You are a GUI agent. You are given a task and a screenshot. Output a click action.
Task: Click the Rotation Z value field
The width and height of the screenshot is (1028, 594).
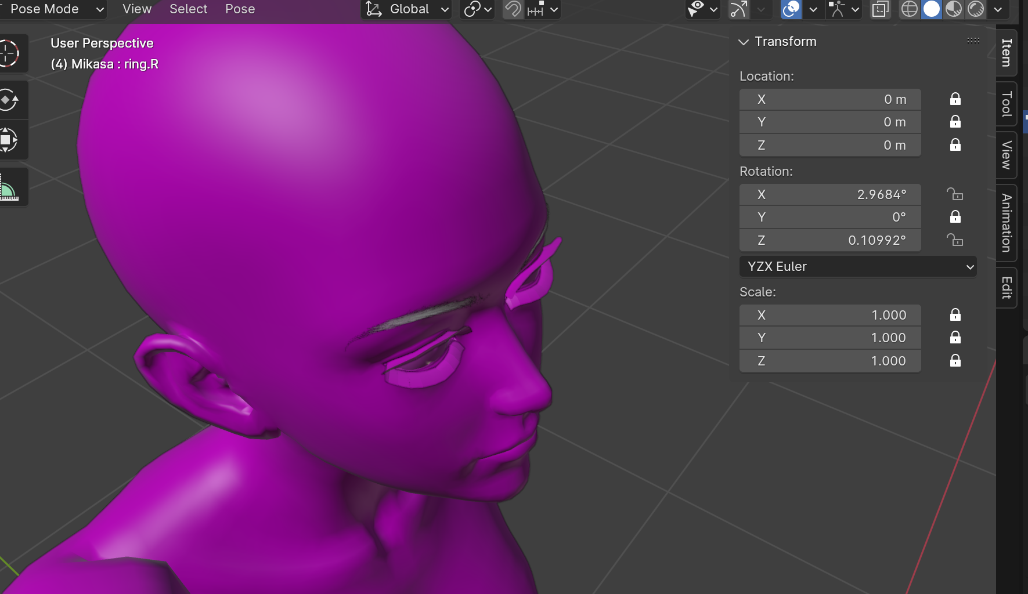(830, 240)
